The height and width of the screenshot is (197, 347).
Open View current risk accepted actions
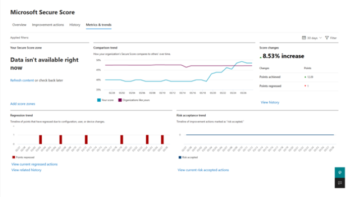[203, 170]
